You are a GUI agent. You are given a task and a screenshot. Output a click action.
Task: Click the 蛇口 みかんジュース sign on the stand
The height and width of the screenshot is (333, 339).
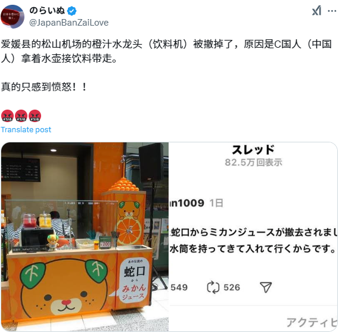tap(134, 281)
